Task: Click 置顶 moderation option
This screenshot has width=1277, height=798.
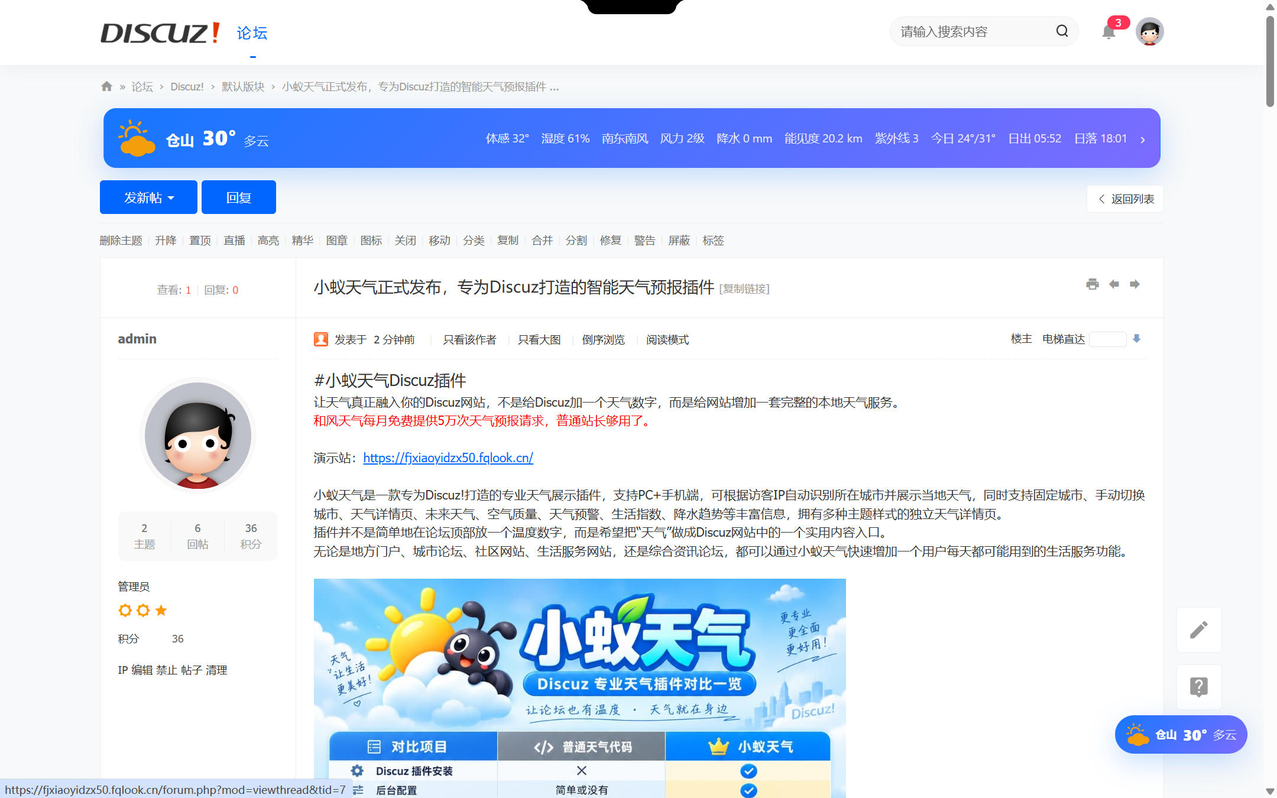Action: pyautogui.click(x=200, y=241)
